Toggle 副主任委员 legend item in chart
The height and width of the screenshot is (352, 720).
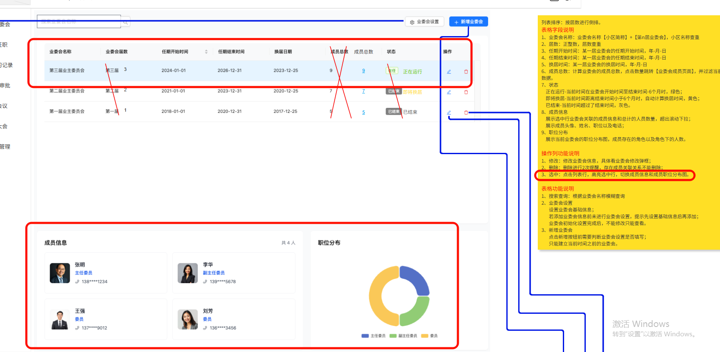(x=403, y=336)
